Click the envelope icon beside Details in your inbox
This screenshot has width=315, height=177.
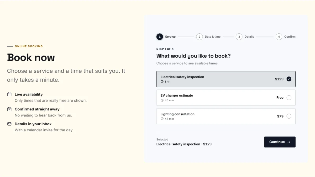pyautogui.click(x=9, y=124)
